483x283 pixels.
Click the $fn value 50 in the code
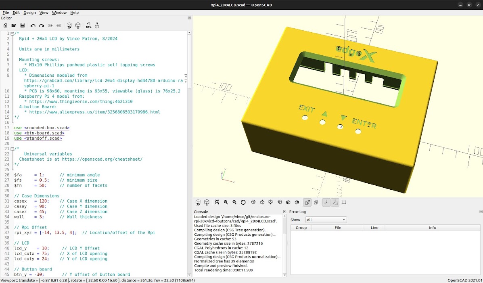42,185
